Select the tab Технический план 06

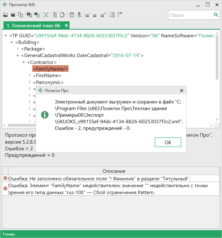[34, 25]
